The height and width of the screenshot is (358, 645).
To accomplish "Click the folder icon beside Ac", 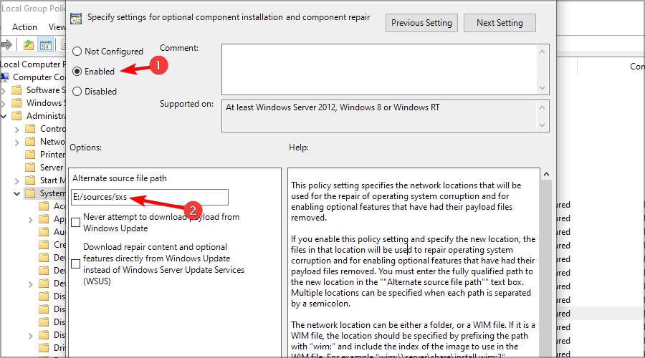I will pyautogui.click(x=44, y=206).
